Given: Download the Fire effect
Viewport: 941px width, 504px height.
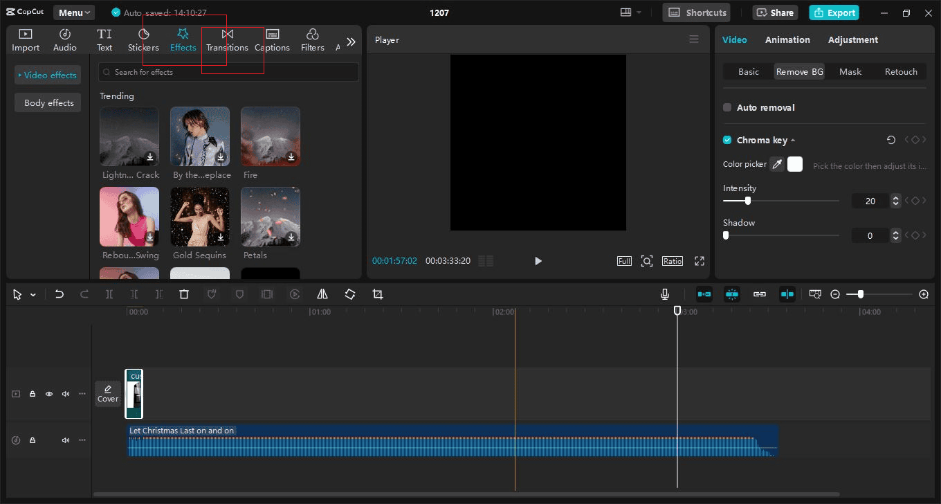Looking at the screenshot, I should click(x=291, y=157).
